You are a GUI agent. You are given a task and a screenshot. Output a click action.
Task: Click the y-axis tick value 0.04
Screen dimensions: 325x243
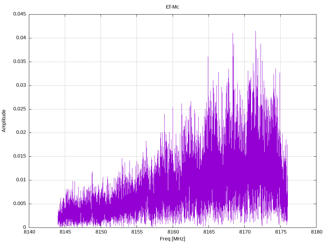tap(21, 38)
